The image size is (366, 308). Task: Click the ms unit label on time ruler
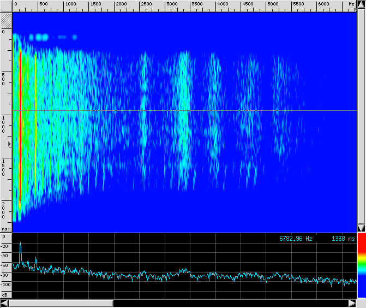click(x=5, y=229)
